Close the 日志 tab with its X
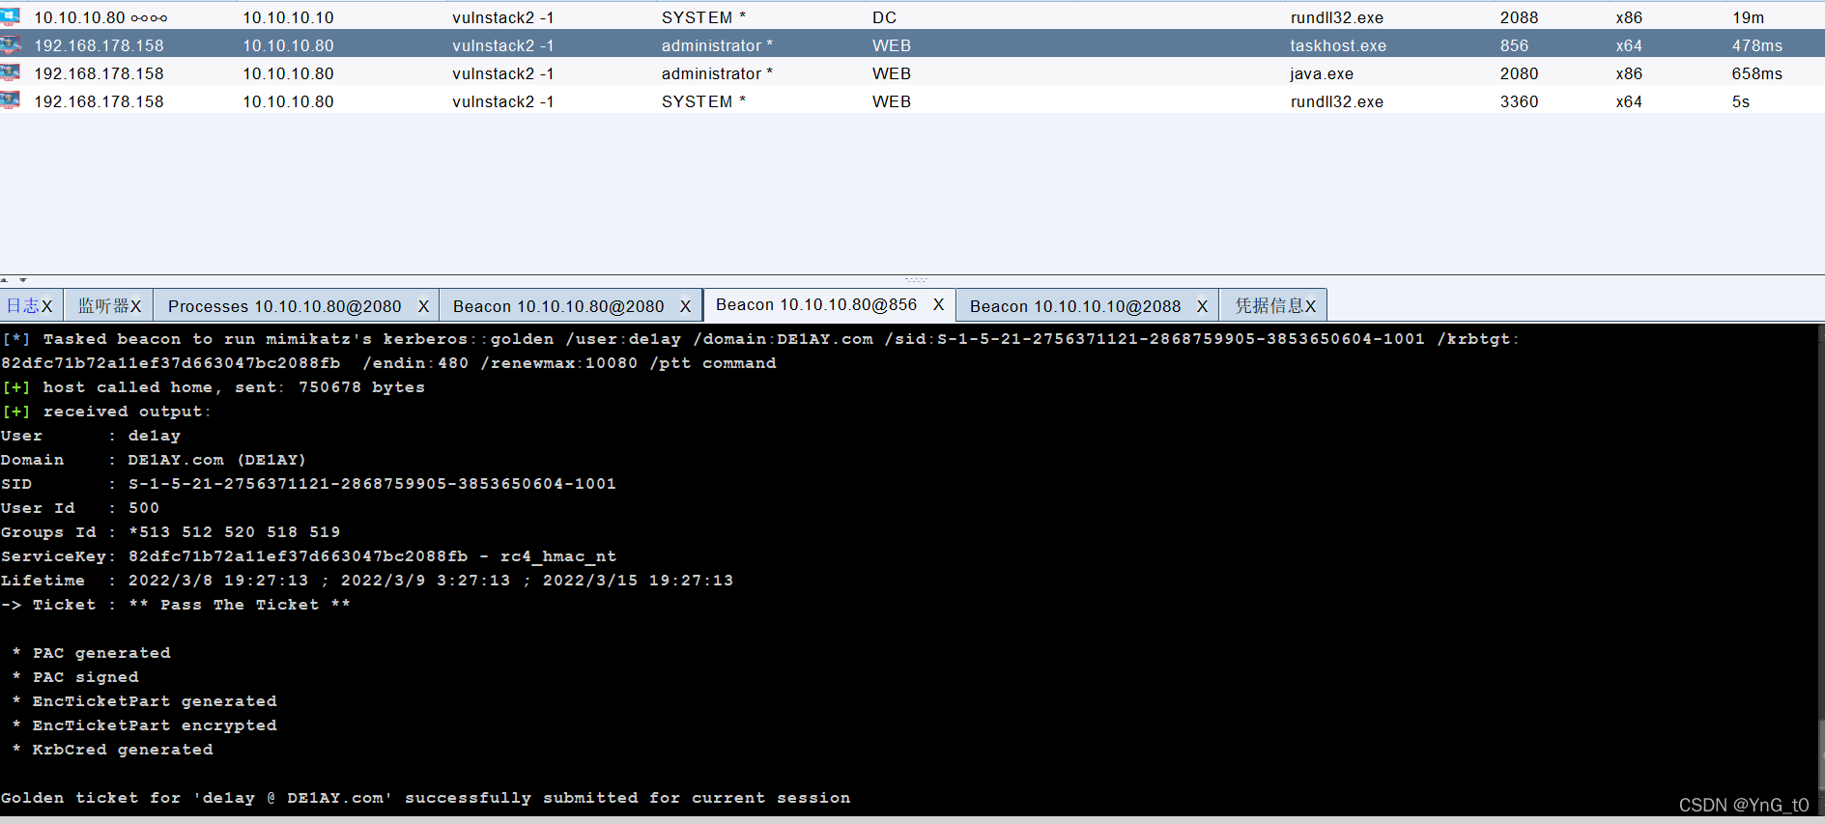Viewport: 1825px width, 824px height. click(x=46, y=306)
